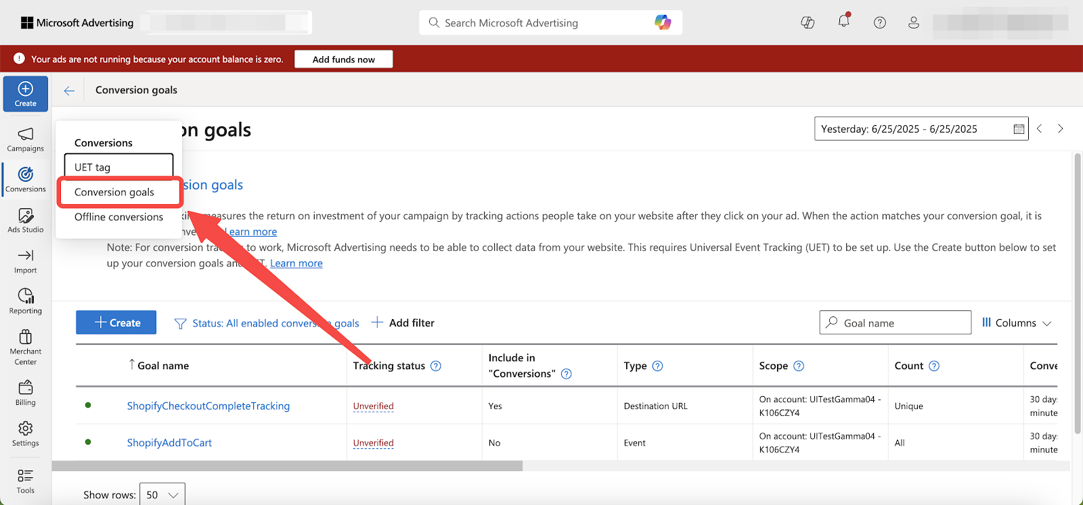Click Unverified status for ShopifyCheckoutCompleteTracking
Image resolution: width=1083 pixels, height=505 pixels.
click(x=373, y=406)
